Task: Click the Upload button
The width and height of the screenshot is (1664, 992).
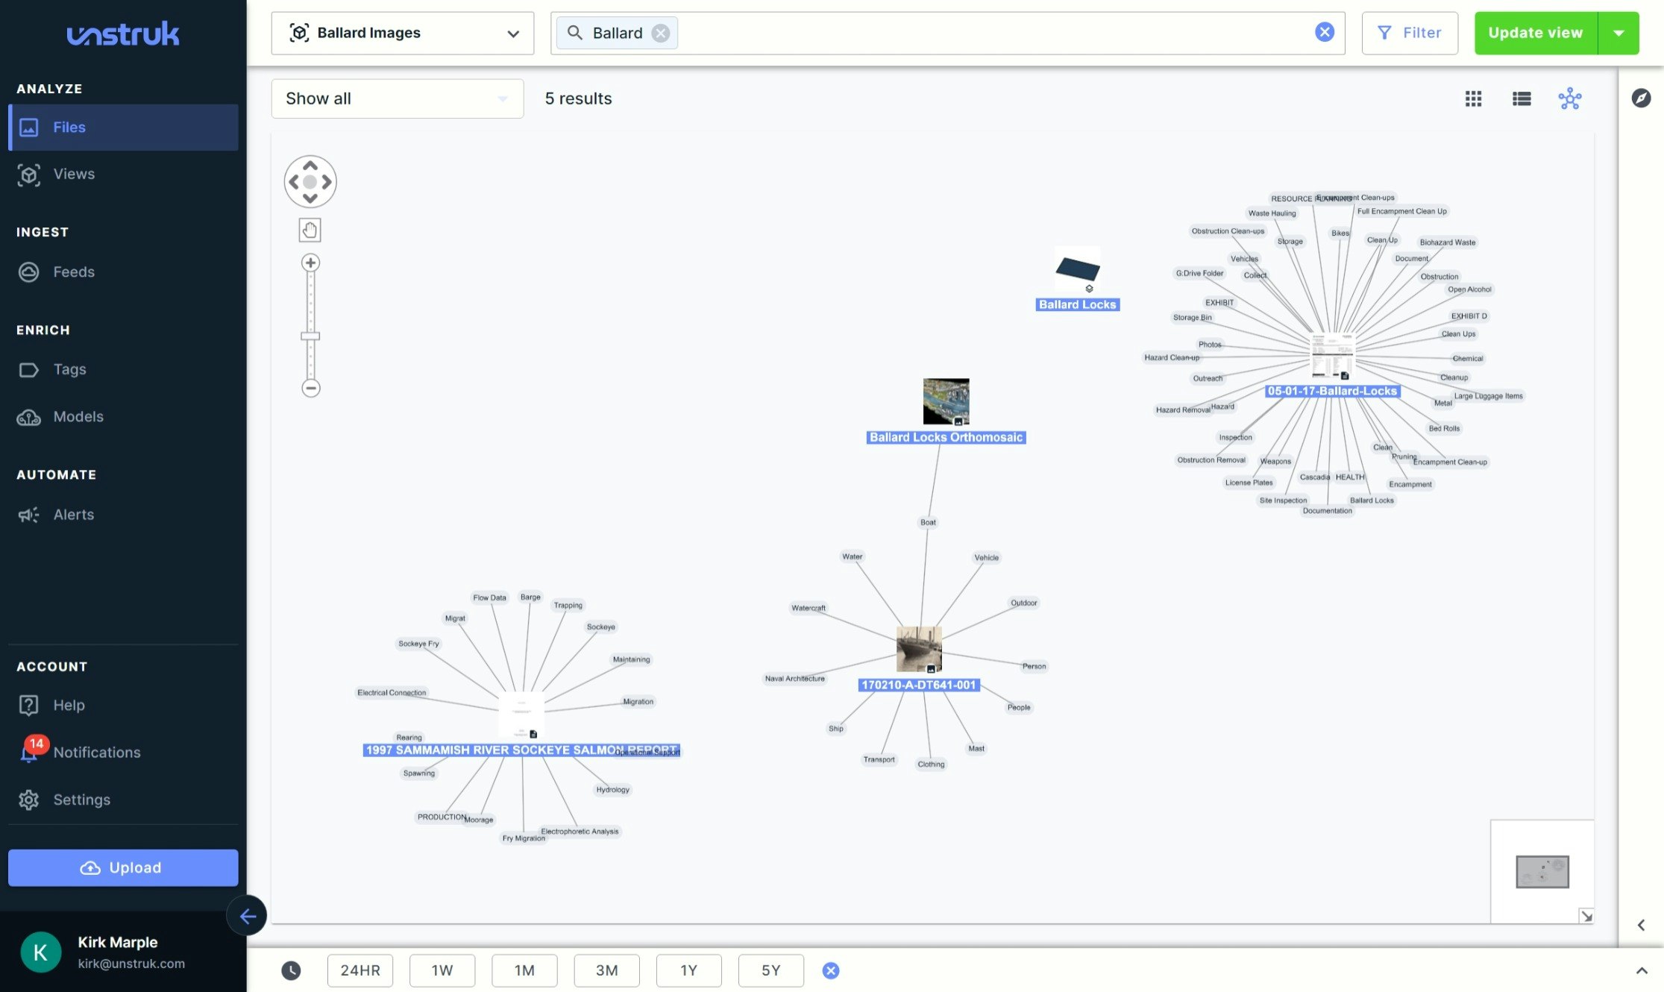Action: click(123, 868)
